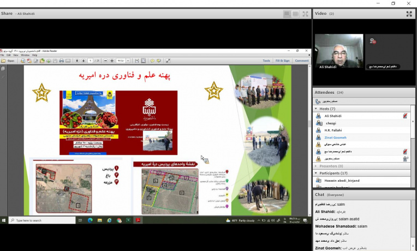Open the Window menu in Adobe Reader
This screenshot has width=417, height=251.
click(x=25, y=55)
